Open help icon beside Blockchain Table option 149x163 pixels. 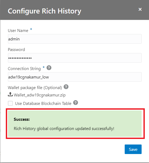pyautogui.click(x=76, y=103)
